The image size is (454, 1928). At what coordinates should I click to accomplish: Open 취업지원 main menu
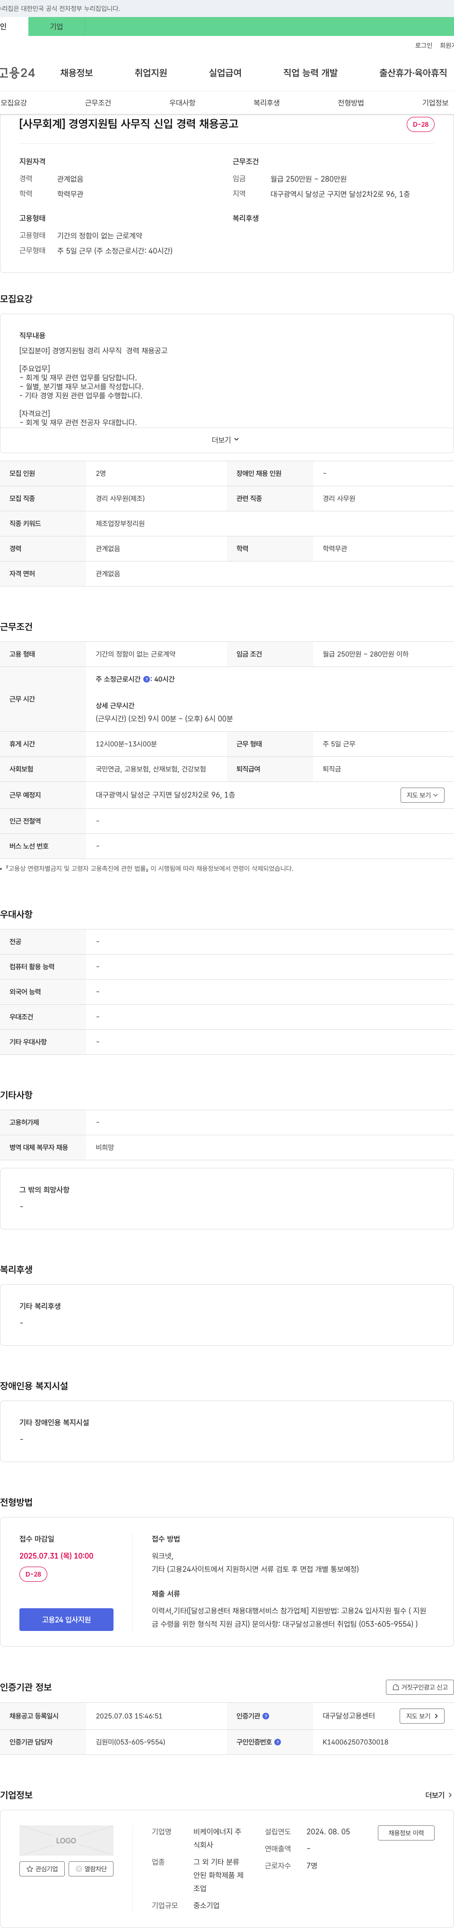click(x=150, y=72)
